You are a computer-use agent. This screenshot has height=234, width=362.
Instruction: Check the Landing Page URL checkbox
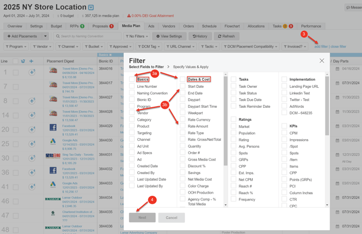coord(284,86)
